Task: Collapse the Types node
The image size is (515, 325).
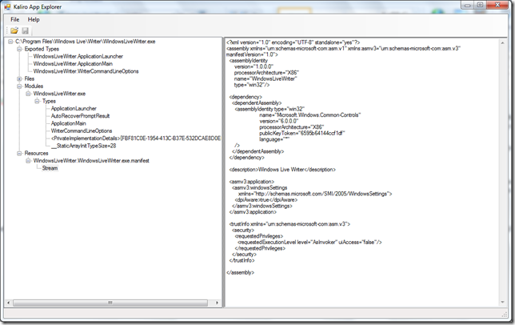Action: pos(37,101)
